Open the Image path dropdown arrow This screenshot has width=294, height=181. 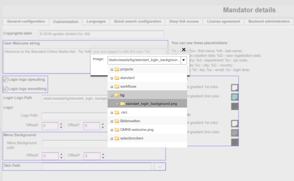point(184,60)
